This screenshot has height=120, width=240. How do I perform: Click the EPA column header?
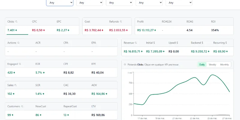[94, 43]
